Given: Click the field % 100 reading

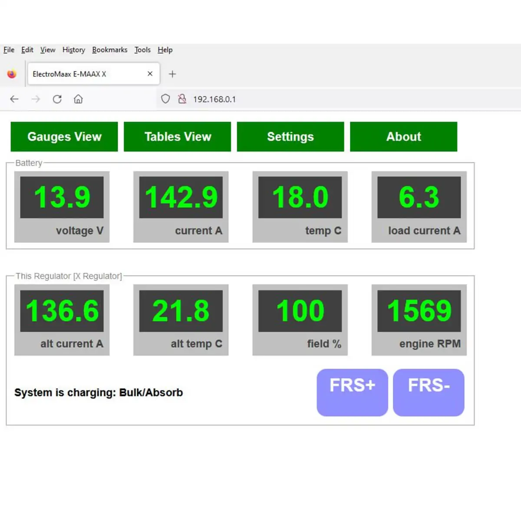Looking at the screenshot, I should (300, 311).
